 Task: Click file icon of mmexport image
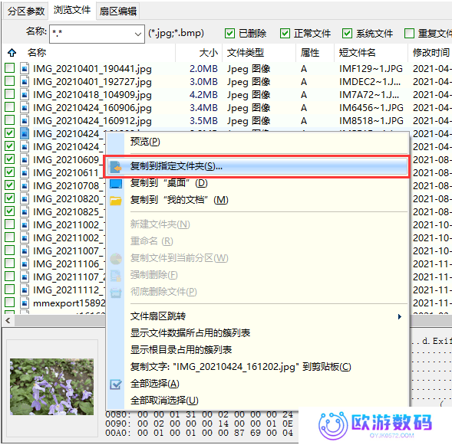(25, 303)
